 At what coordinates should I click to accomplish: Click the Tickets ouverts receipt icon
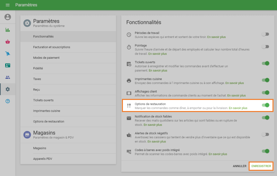coord(129,64)
